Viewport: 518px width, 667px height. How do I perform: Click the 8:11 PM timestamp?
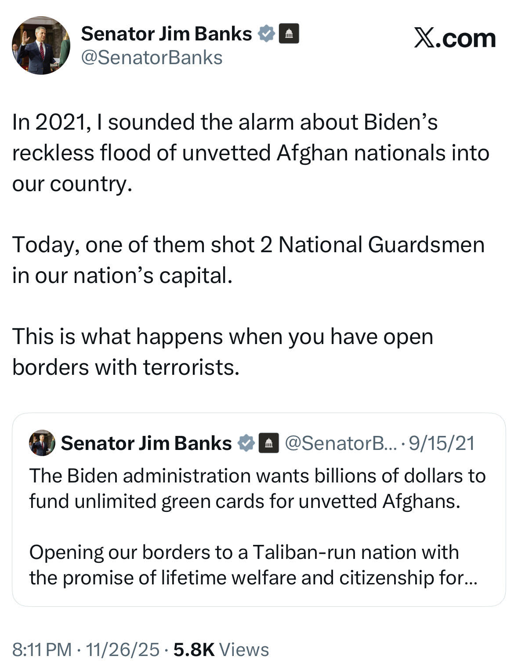42,649
